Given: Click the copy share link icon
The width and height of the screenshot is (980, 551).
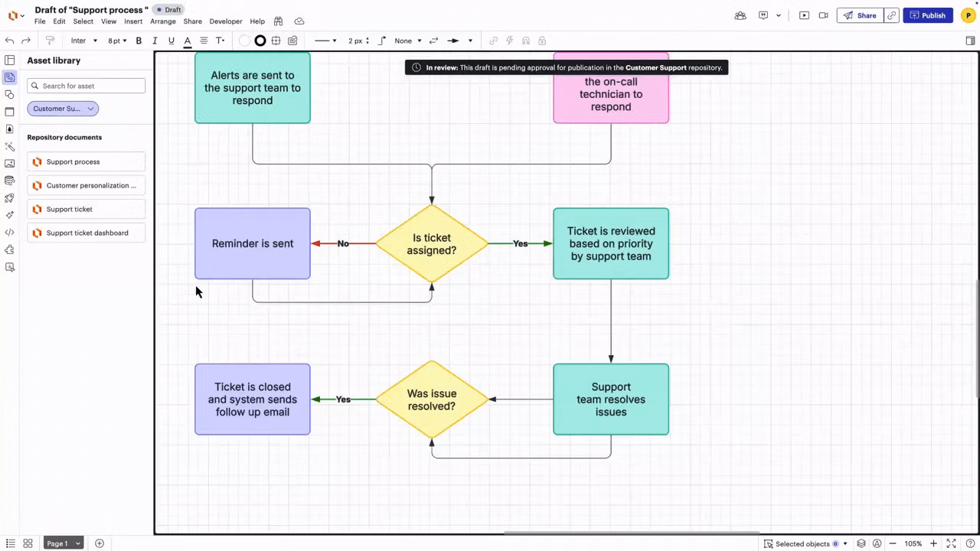Looking at the screenshot, I should pos(891,15).
